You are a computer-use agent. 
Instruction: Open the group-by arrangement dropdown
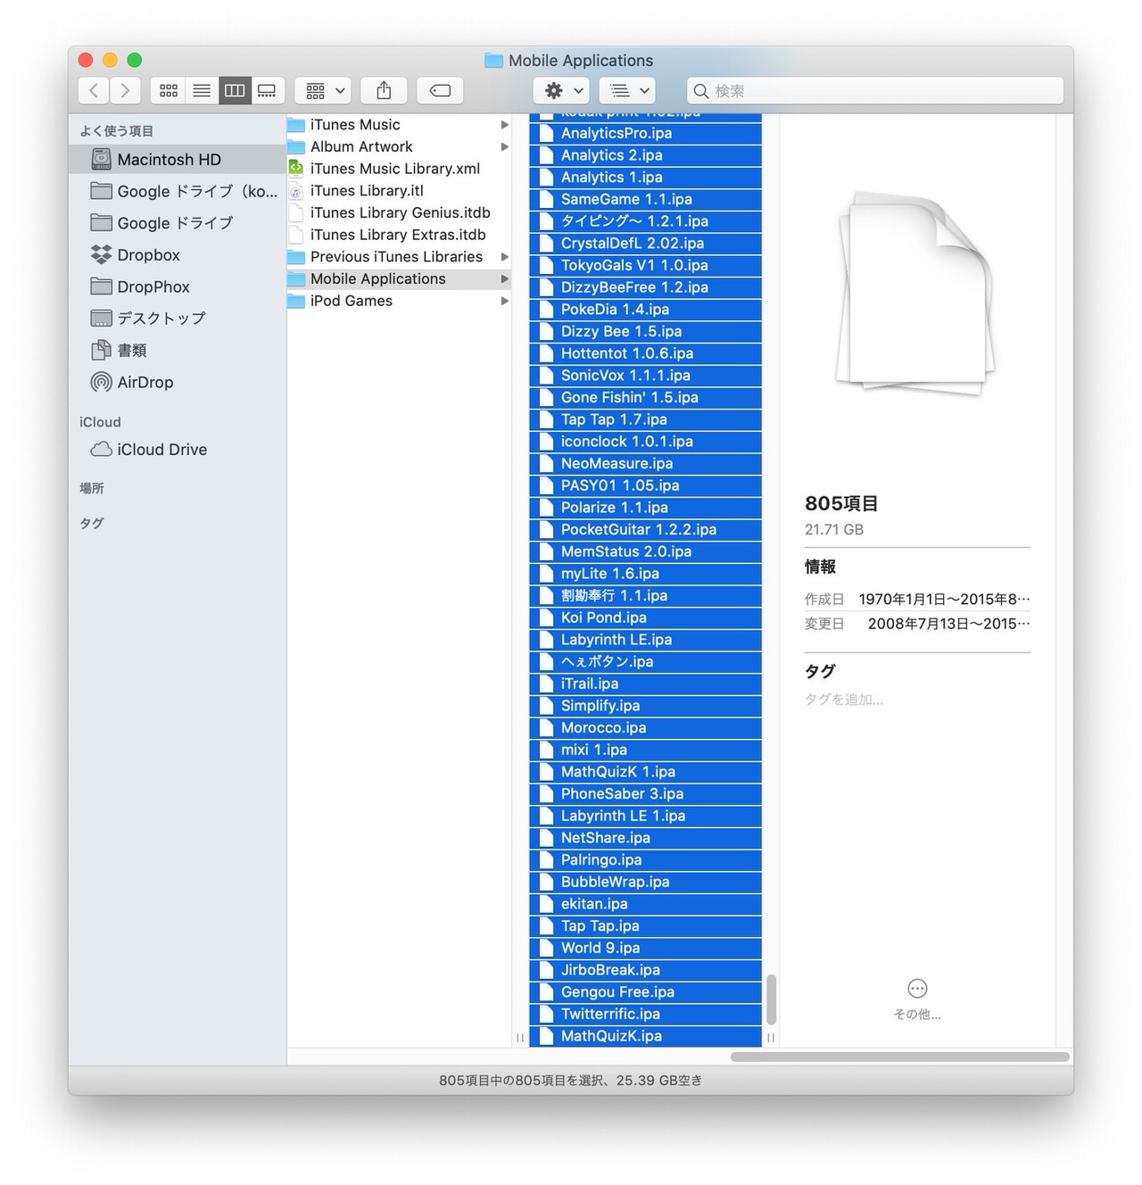323,90
